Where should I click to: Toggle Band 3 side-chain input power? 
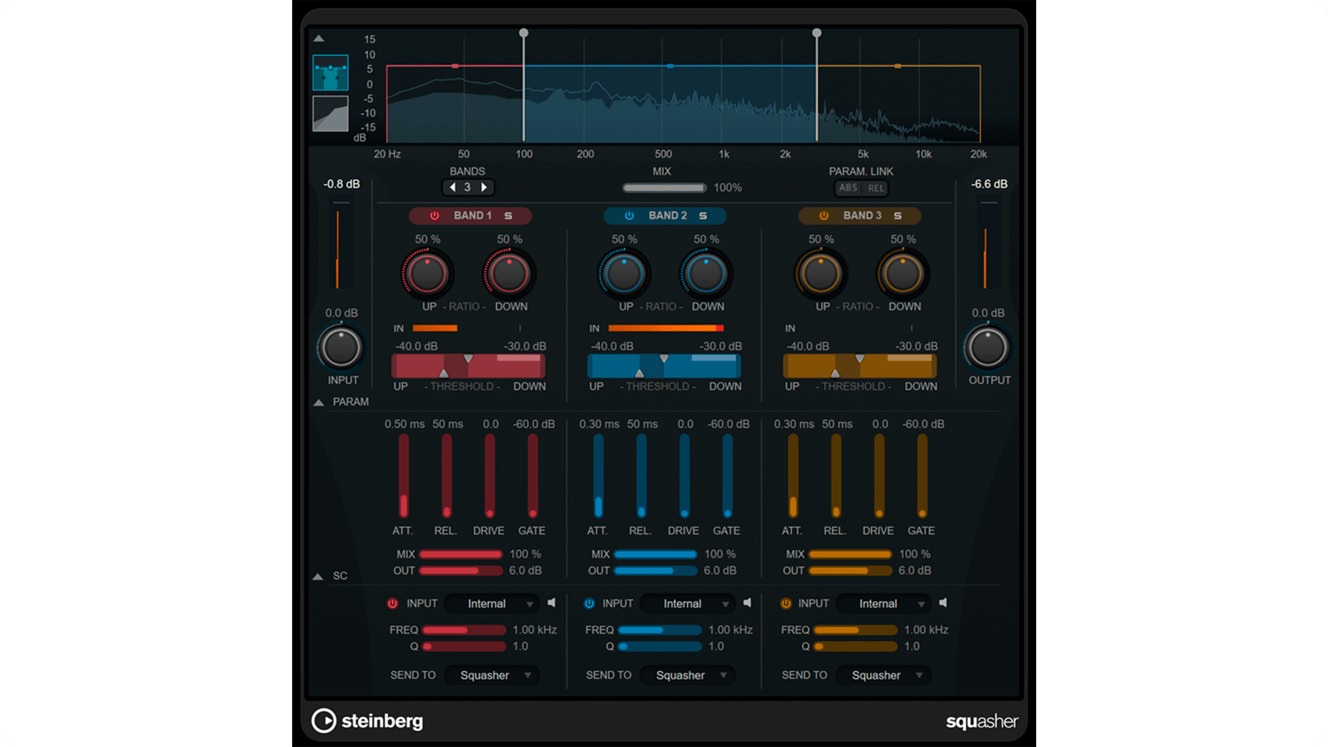pos(786,604)
